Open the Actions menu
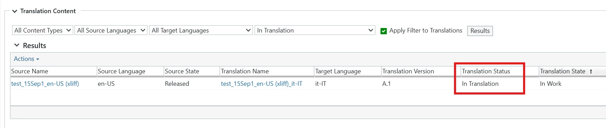The height and width of the screenshot is (128, 606). pos(26,59)
